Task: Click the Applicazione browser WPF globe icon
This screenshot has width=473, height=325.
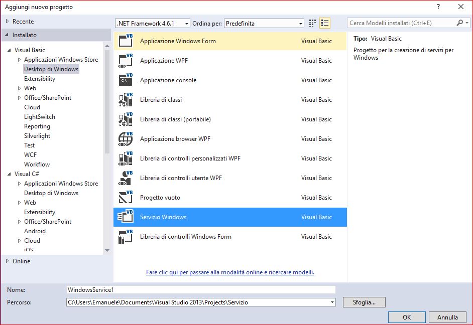Action: point(126,138)
